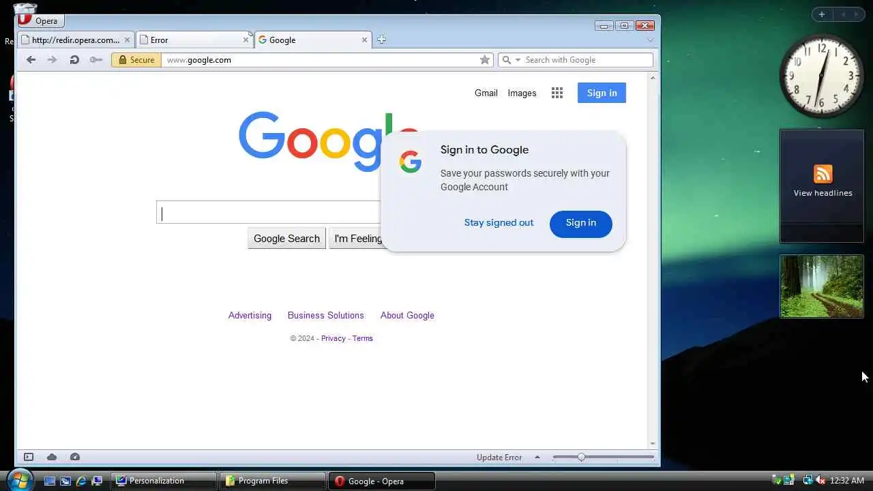
Task: Bookmark the page with the star icon
Action: 485,60
